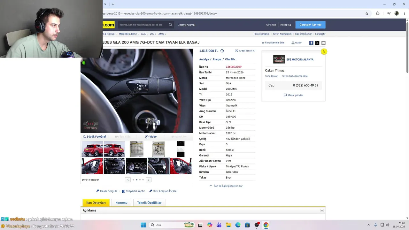
Task: Open Detaylı Arama
Action: coord(186,25)
